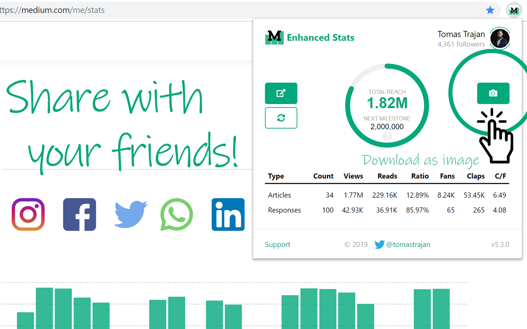This screenshot has width=527, height=329.
Task: Click the 4.08 responses C/F value
Action: click(499, 210)
